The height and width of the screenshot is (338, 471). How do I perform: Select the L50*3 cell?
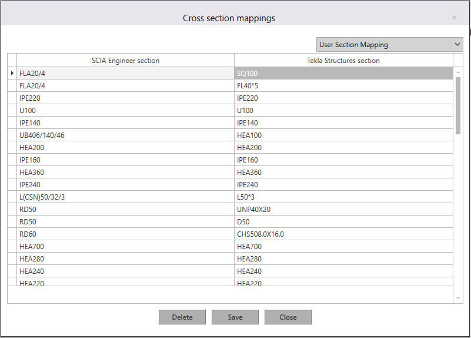(x=343, y=197)
